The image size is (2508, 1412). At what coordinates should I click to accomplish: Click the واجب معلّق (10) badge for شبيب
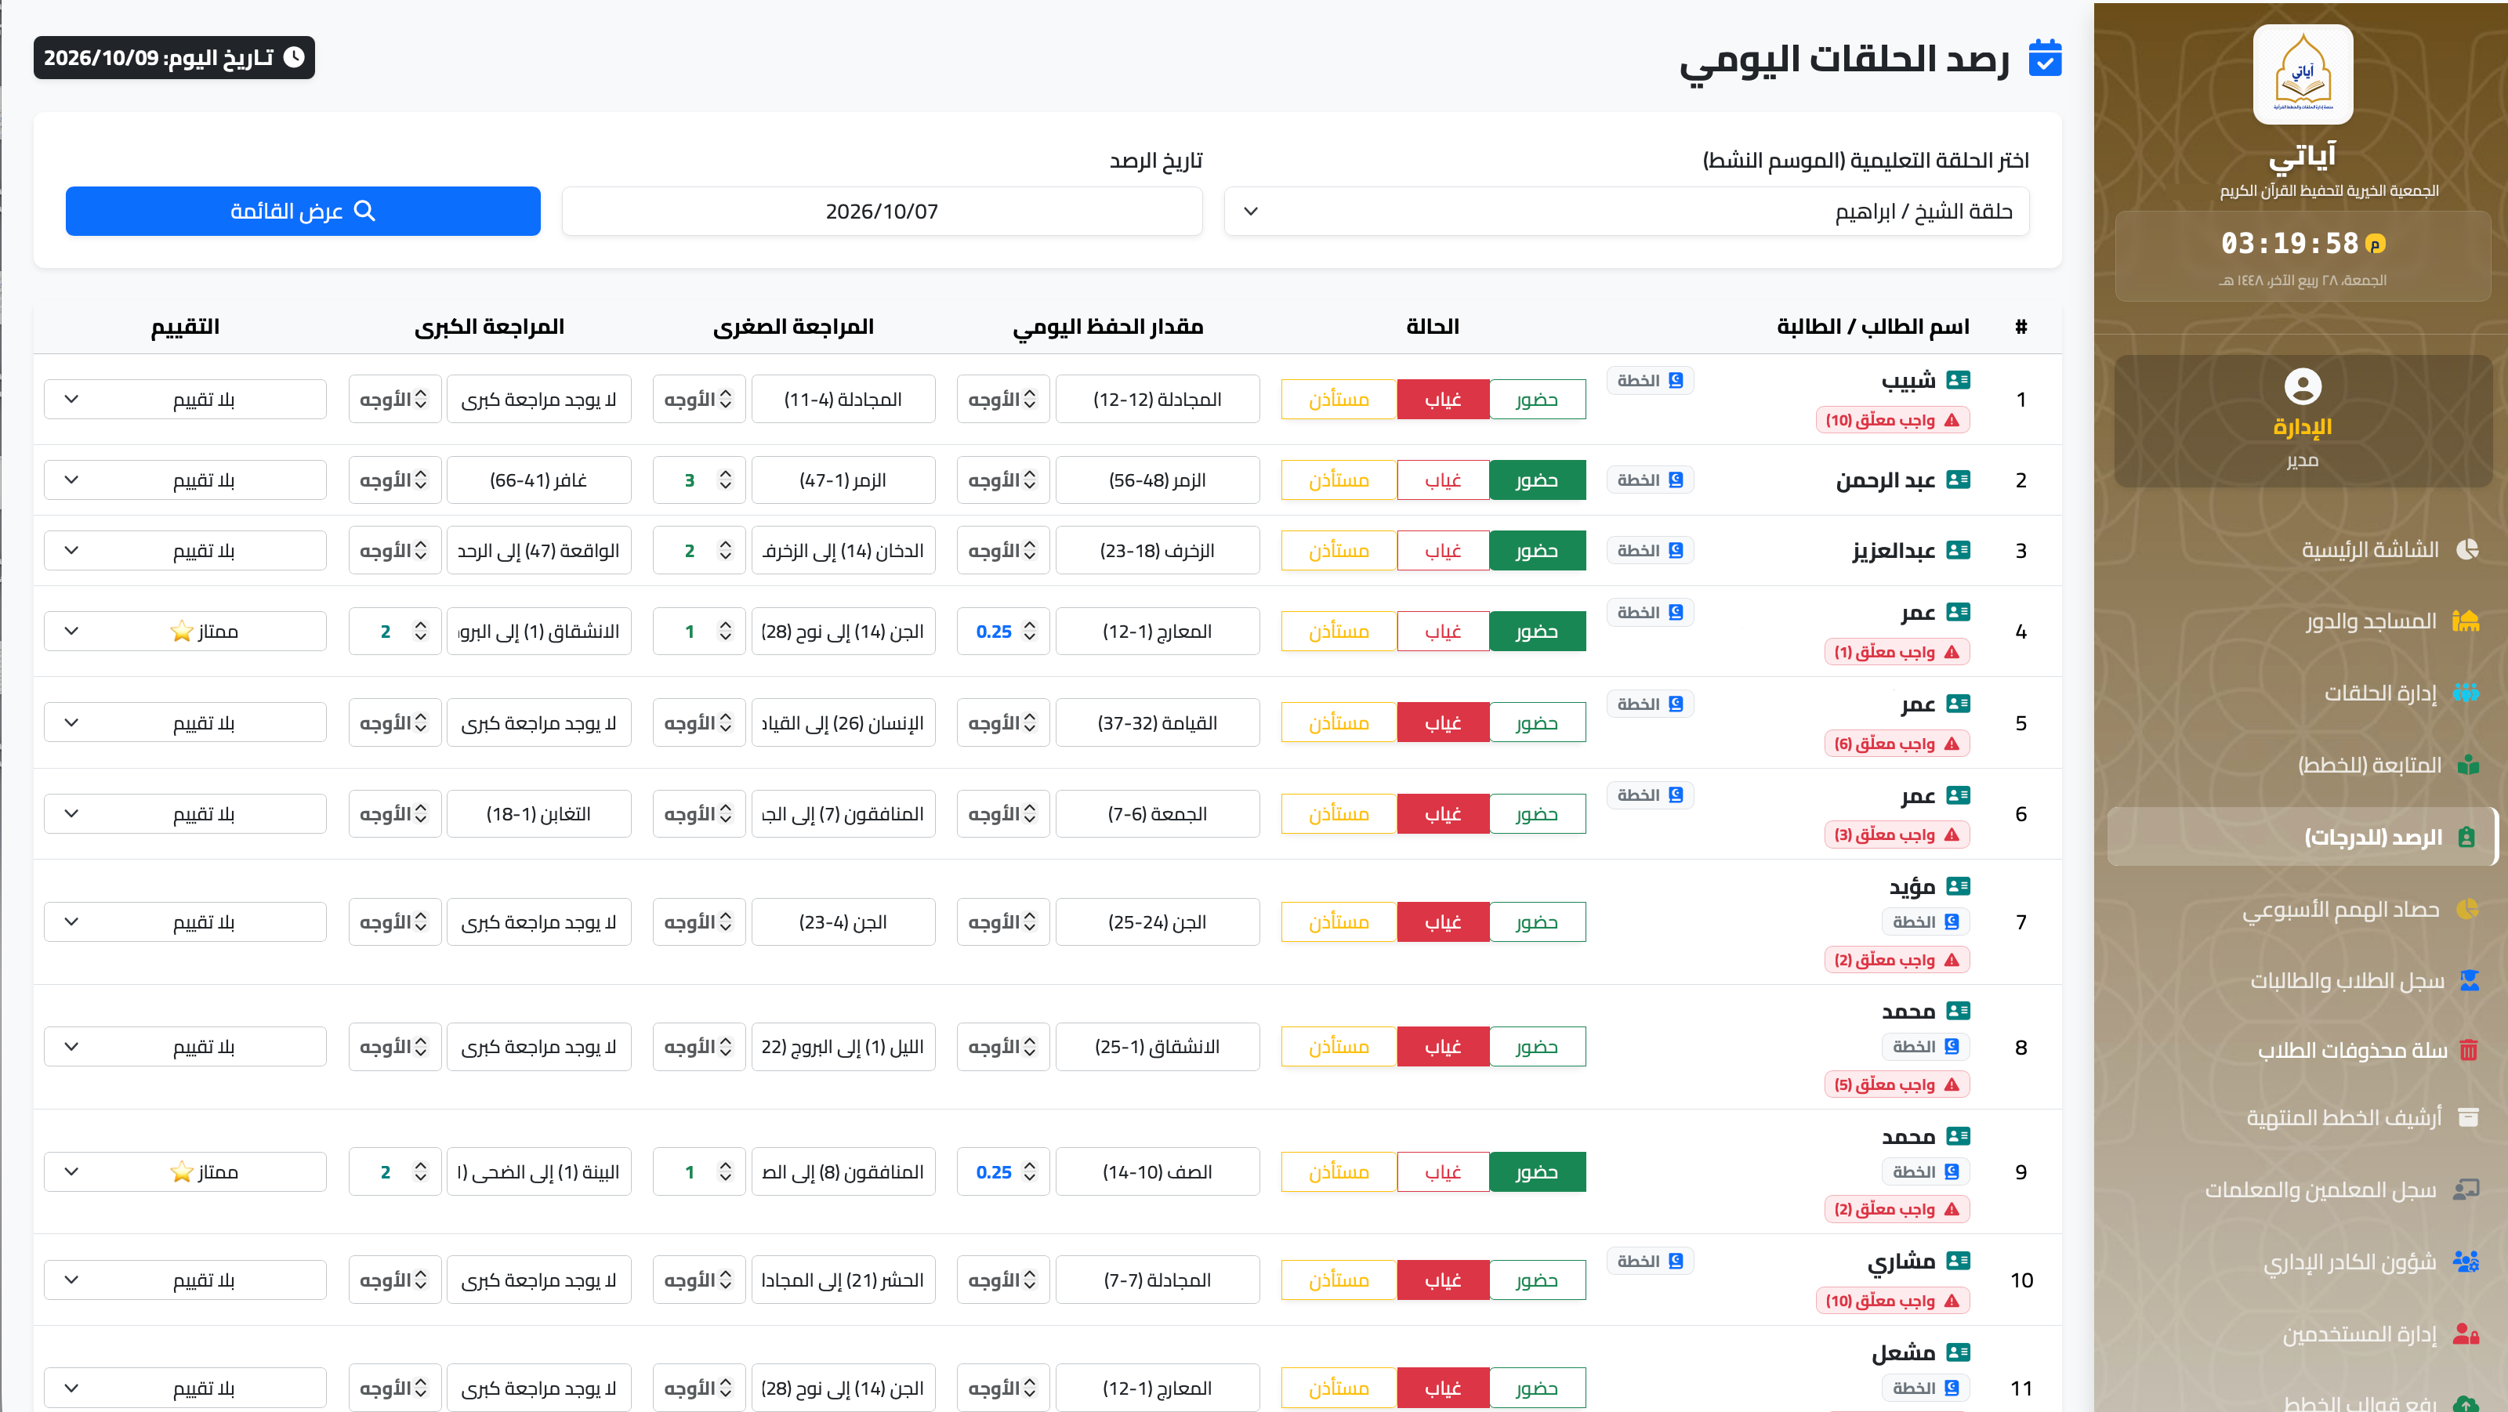[x=1893, y=421]
